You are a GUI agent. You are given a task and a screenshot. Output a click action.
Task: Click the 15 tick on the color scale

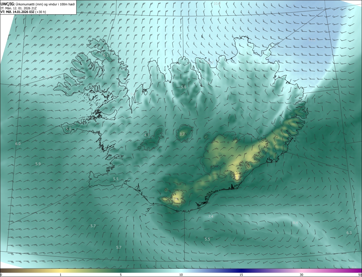pos(241,275)
